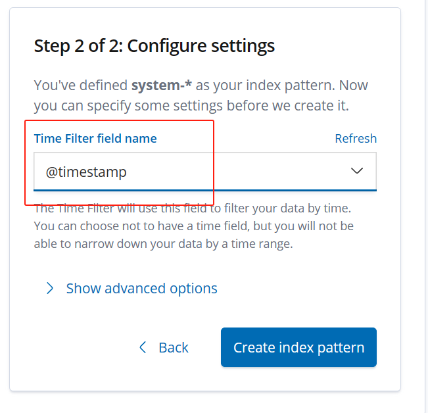Click the Time Filter field name label
Viewport: 428px width, 413px height.
[x=95, y=138]
